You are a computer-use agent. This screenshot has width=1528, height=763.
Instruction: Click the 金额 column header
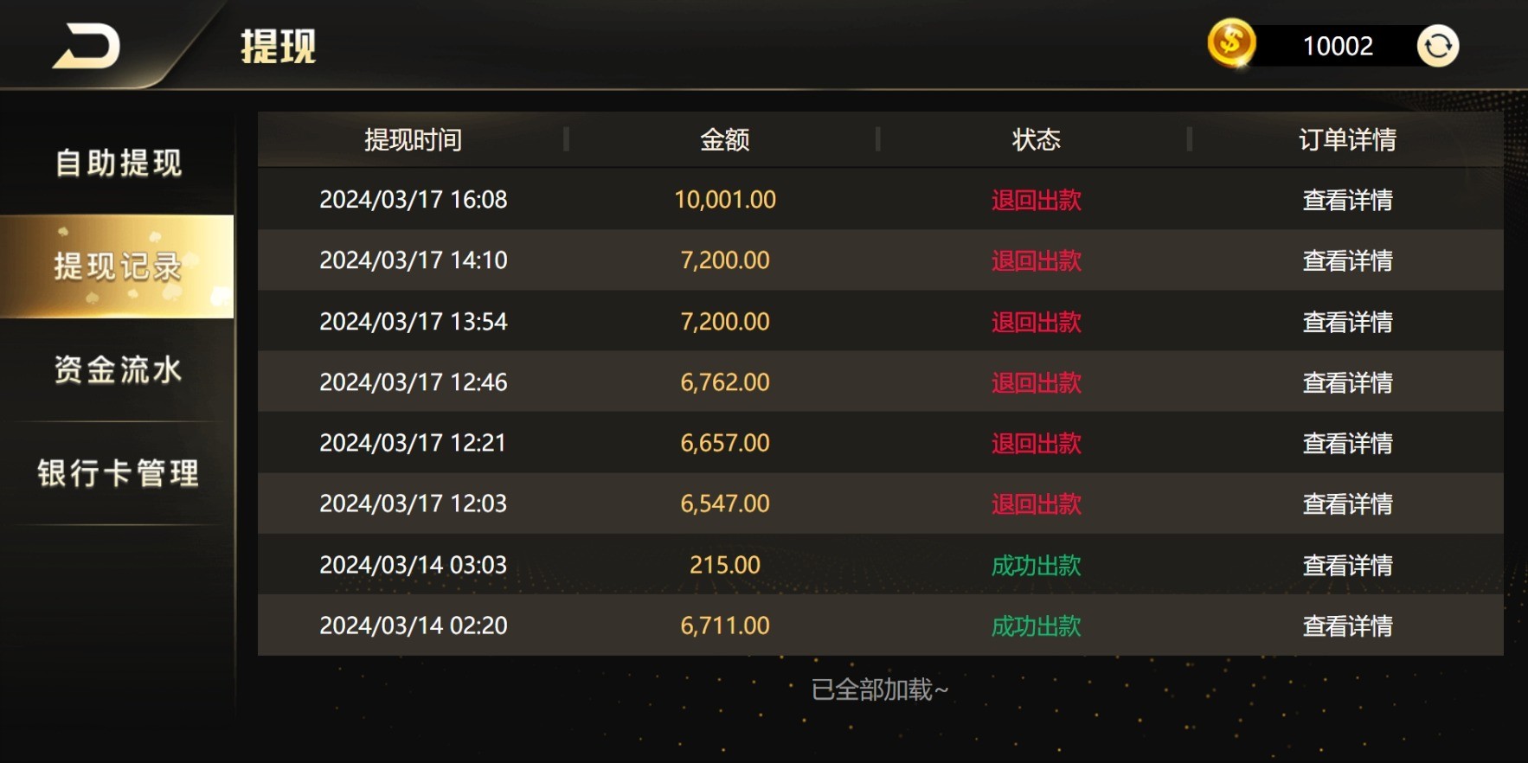[724, 139]
